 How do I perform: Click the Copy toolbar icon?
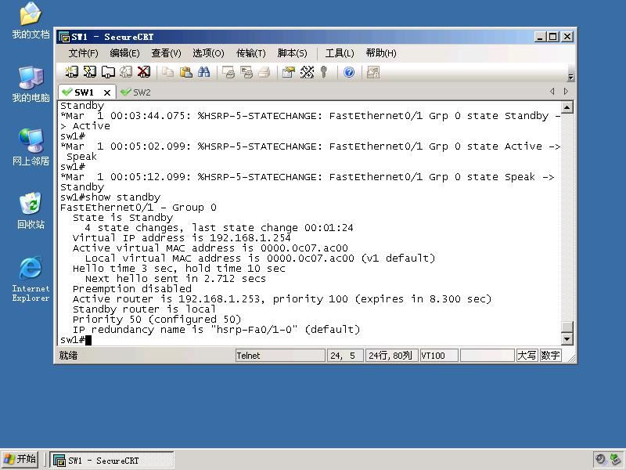[x=168, y=72]
